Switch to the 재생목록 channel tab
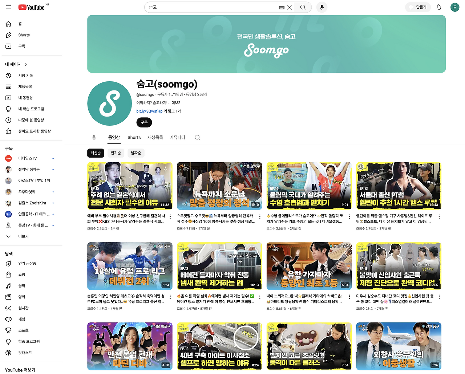 tap(155, 138)
